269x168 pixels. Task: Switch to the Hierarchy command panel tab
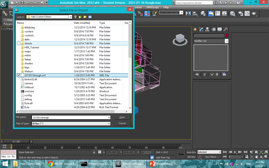(x=207, y=30)
